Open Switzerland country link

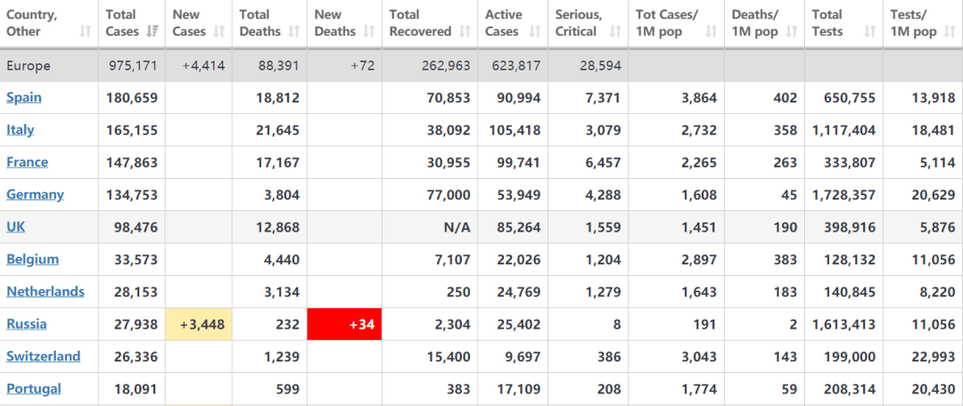coord(44,356)
